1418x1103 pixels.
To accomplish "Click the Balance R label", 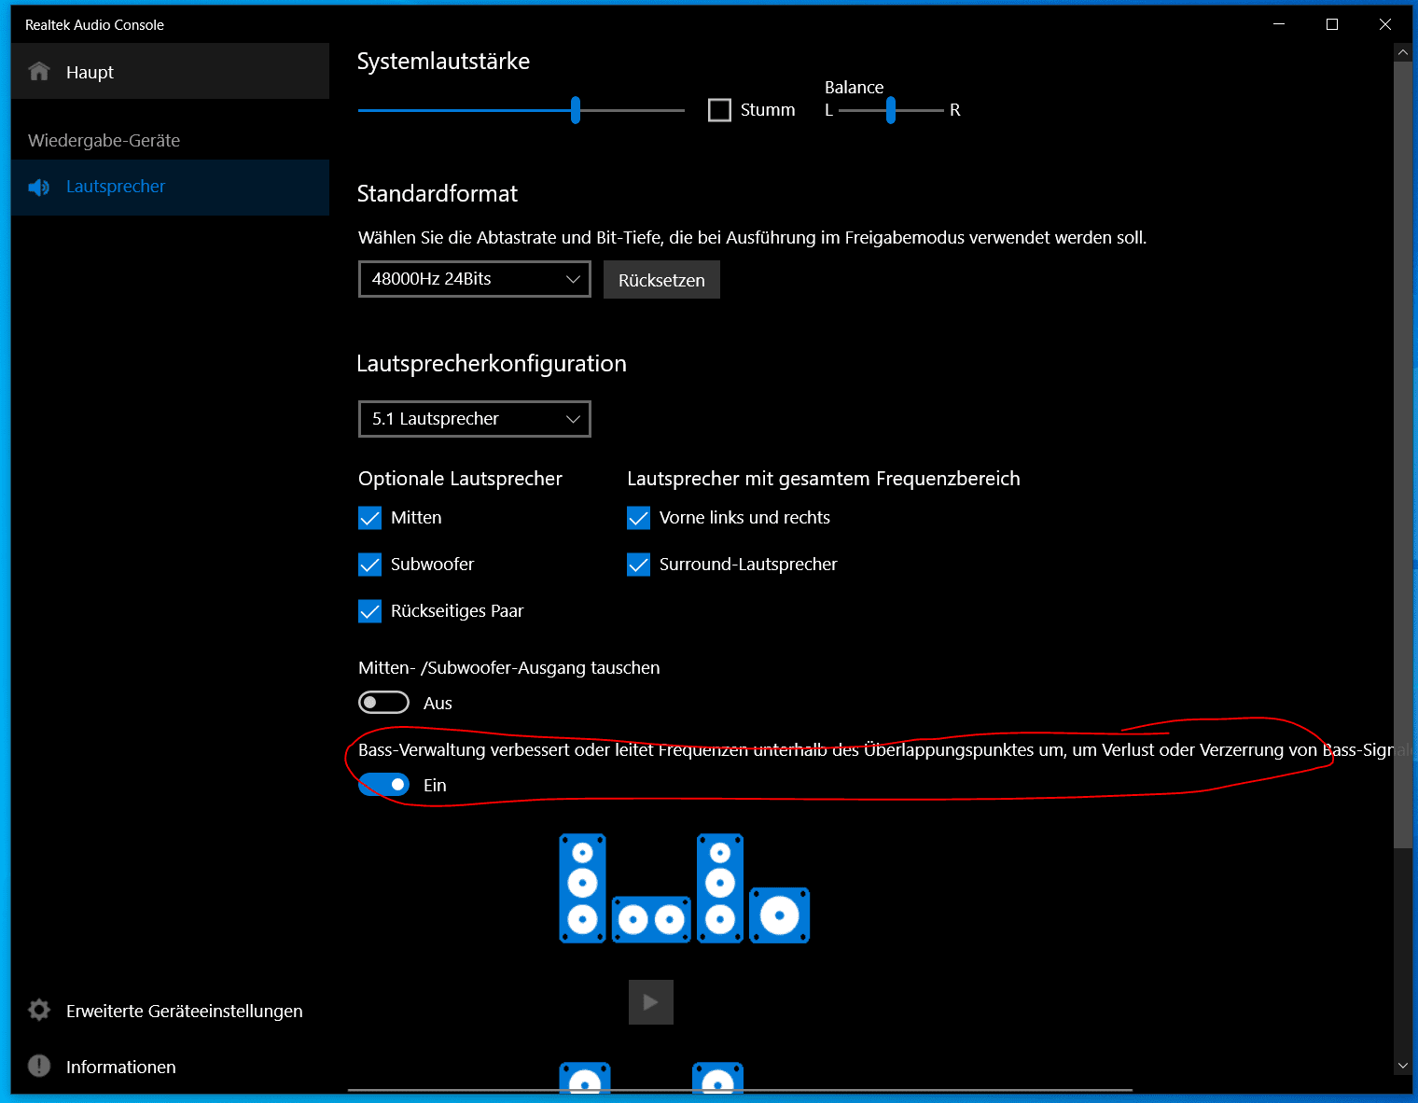I will 955,110.
